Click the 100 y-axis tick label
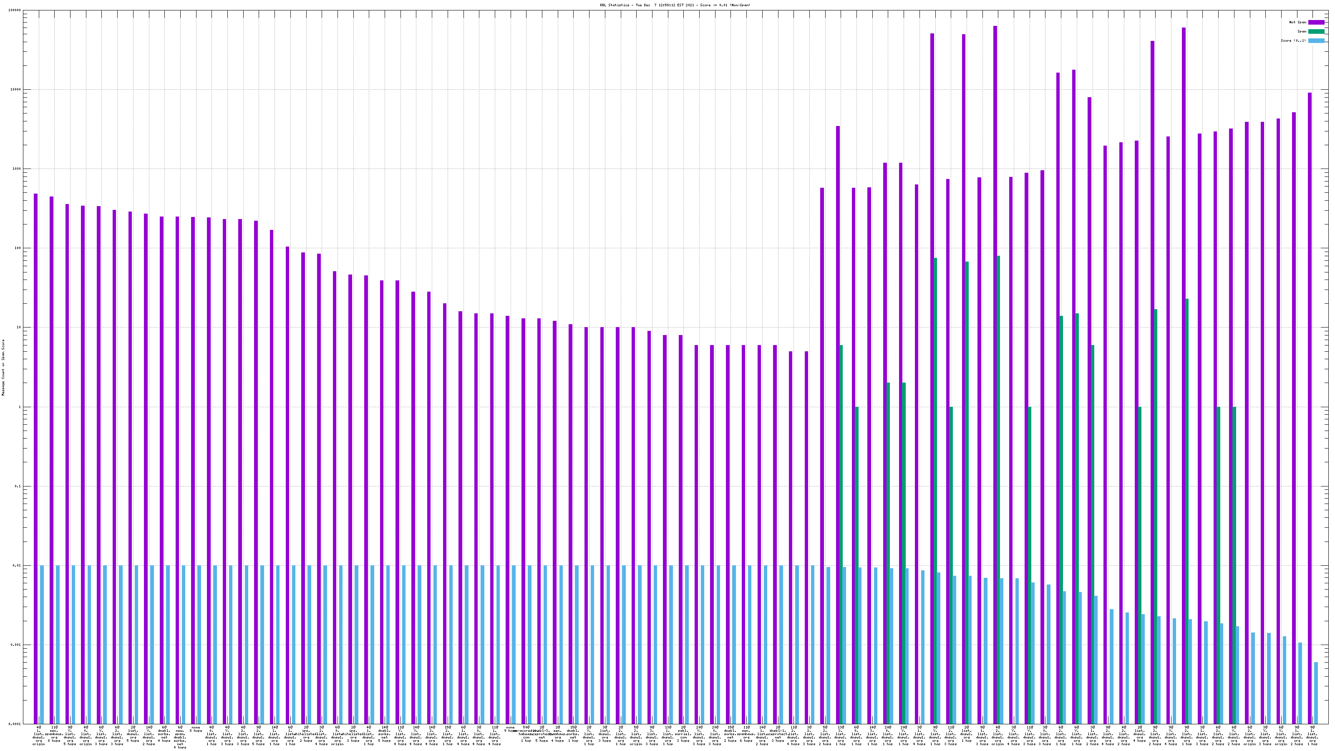1335x751 pixels. [x=18, y=248]
